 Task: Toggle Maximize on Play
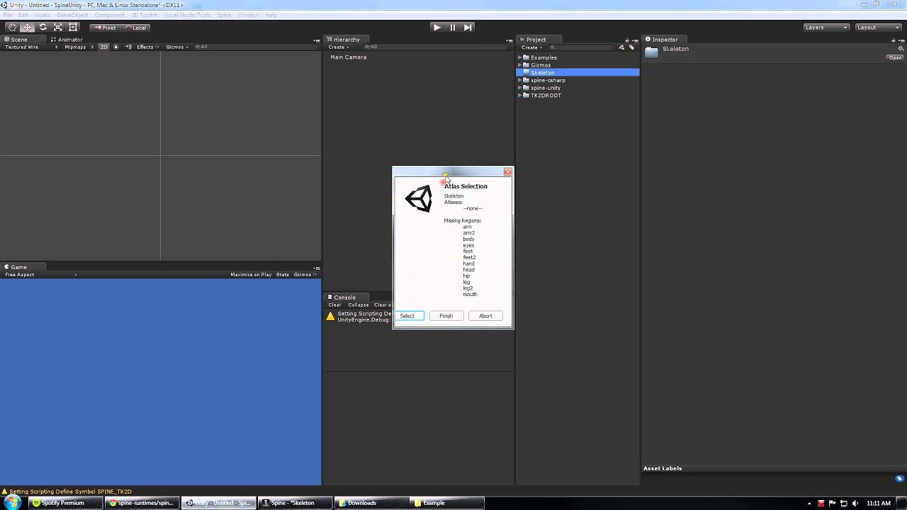[x=251, y=275]
